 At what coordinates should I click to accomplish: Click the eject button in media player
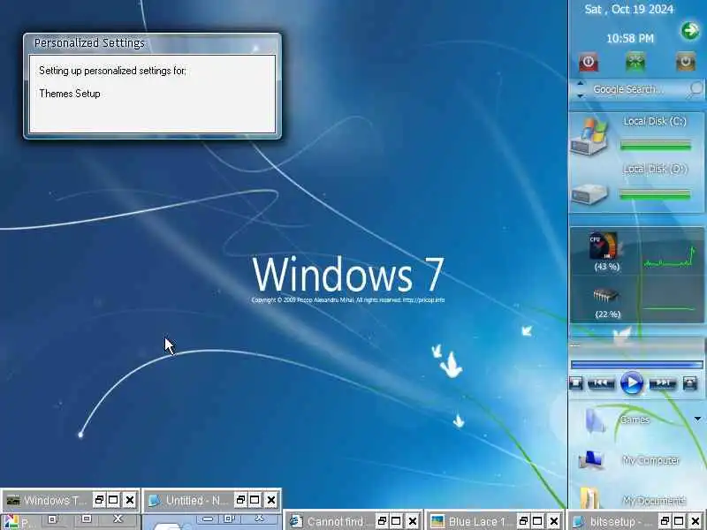[690, 383]
